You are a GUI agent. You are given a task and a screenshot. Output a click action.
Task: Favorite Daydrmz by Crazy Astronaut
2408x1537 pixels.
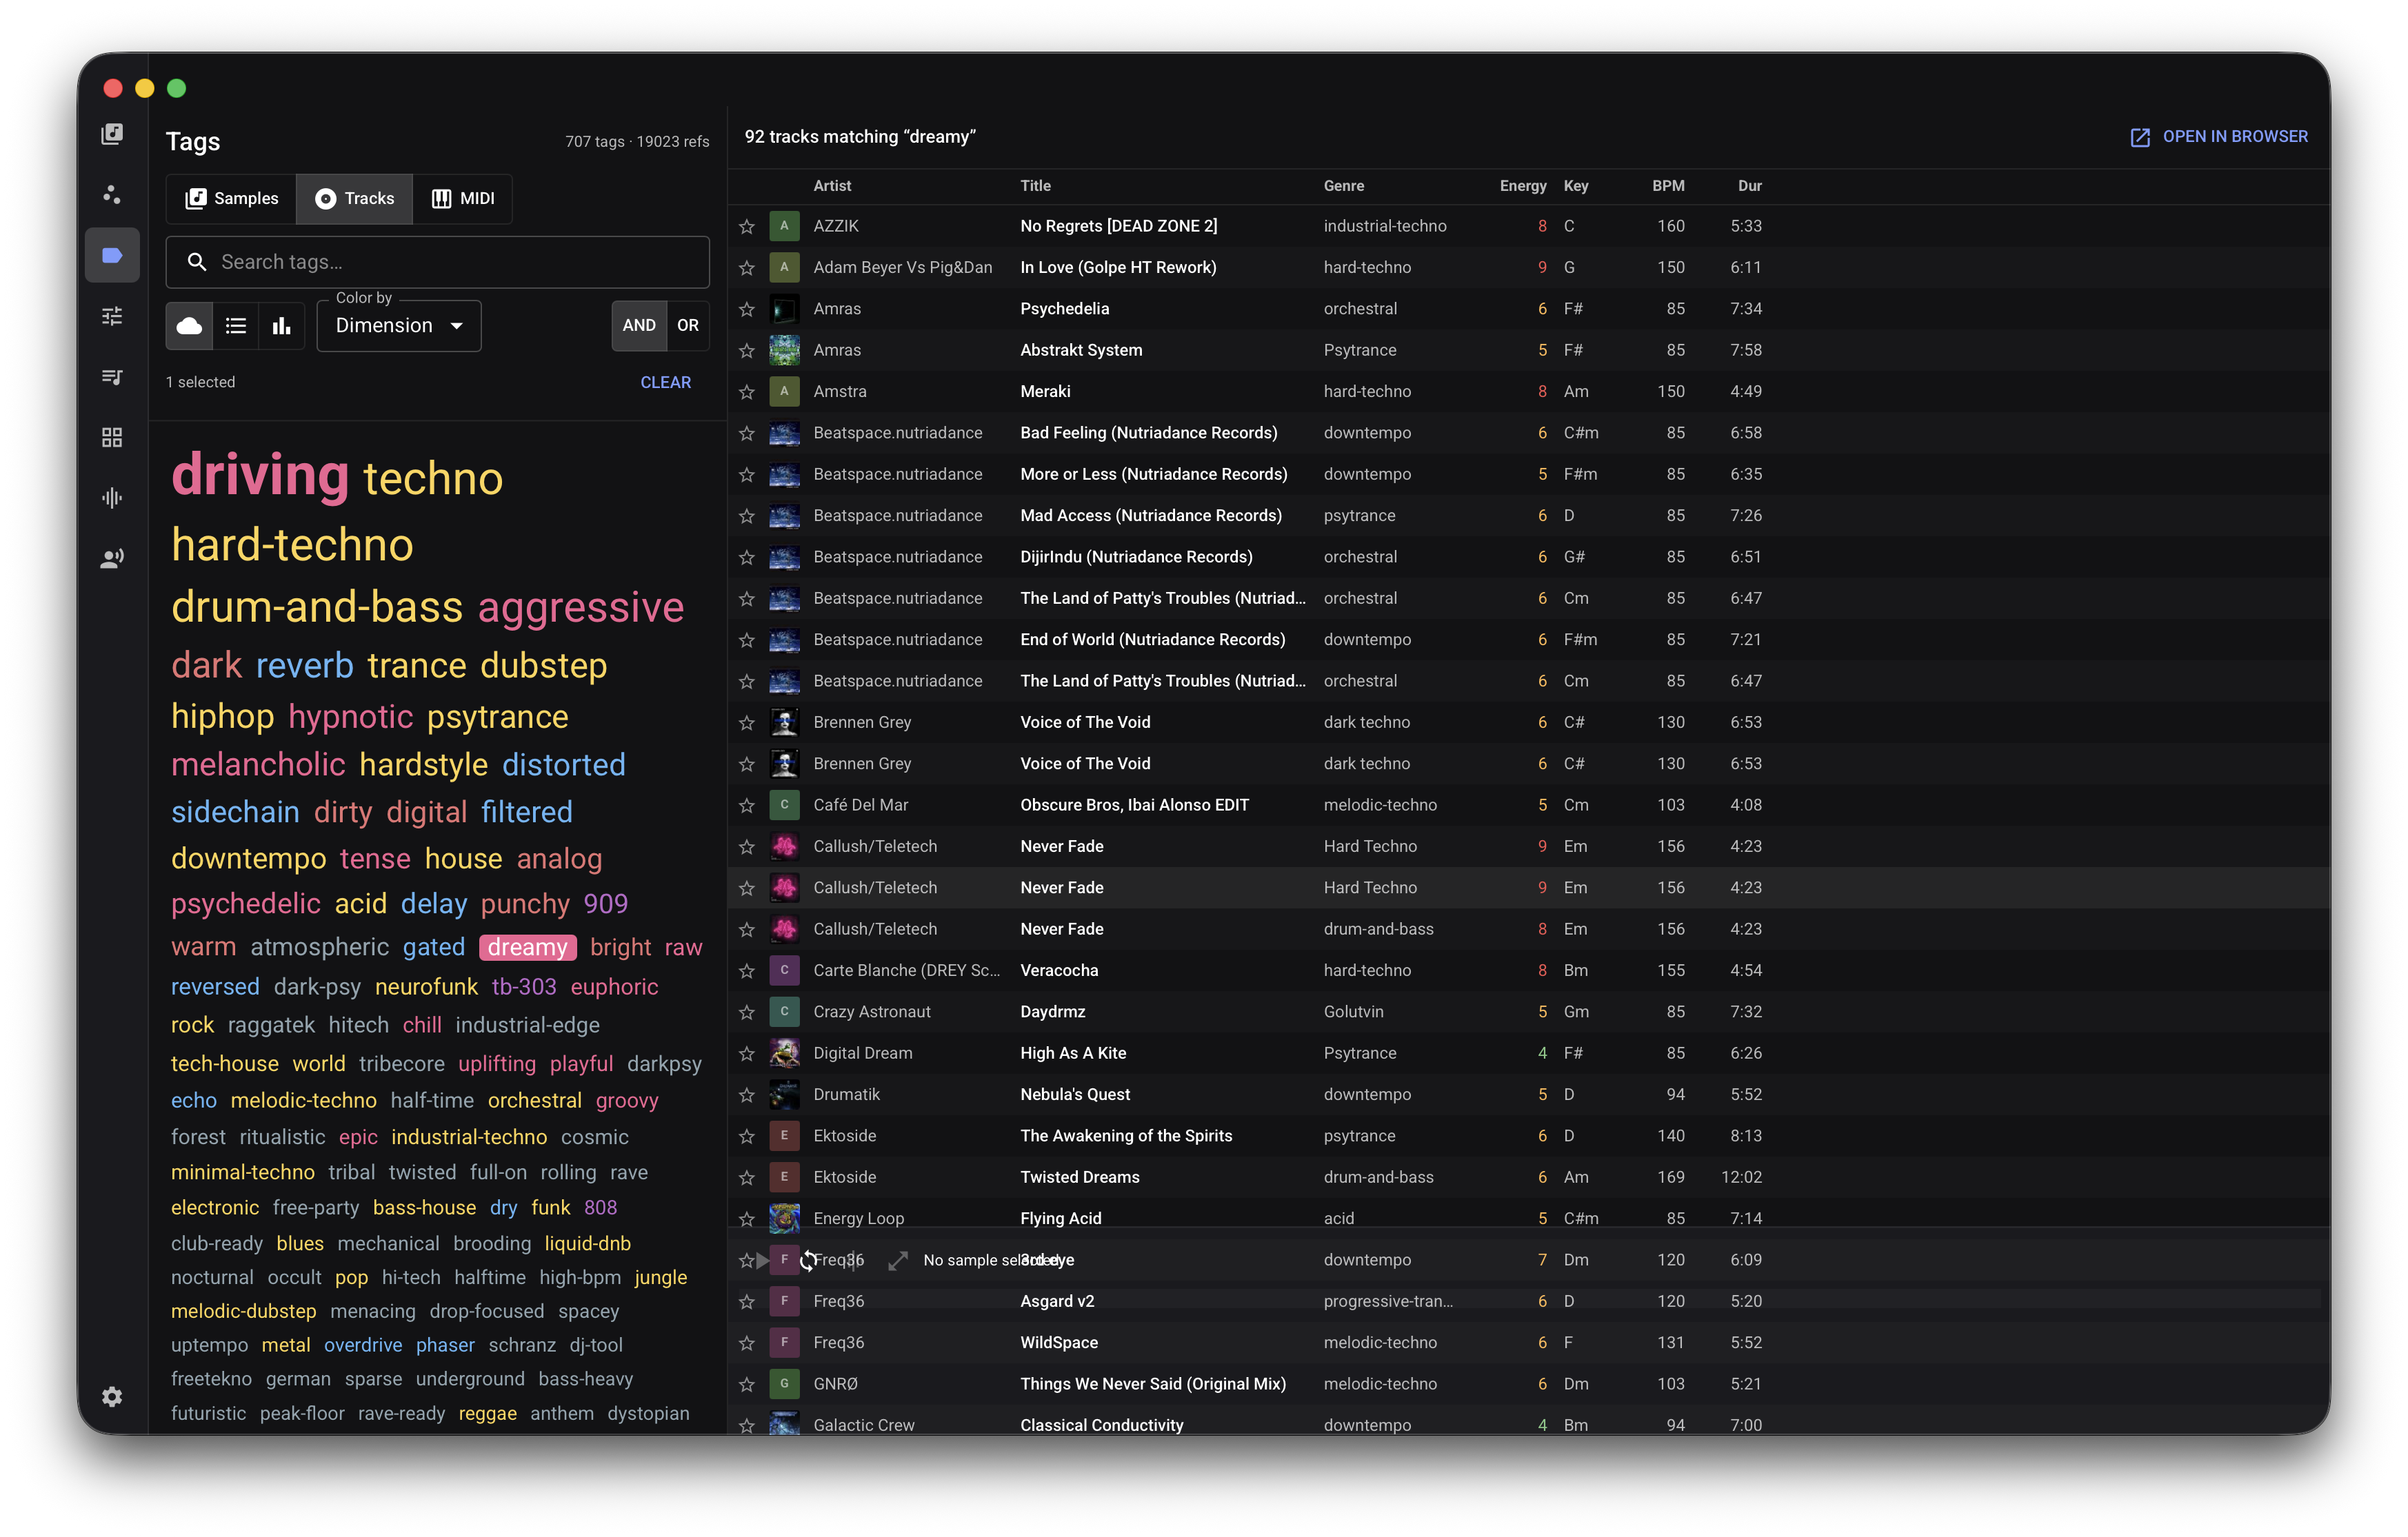pyautogui.click(x=746, y=1012)
